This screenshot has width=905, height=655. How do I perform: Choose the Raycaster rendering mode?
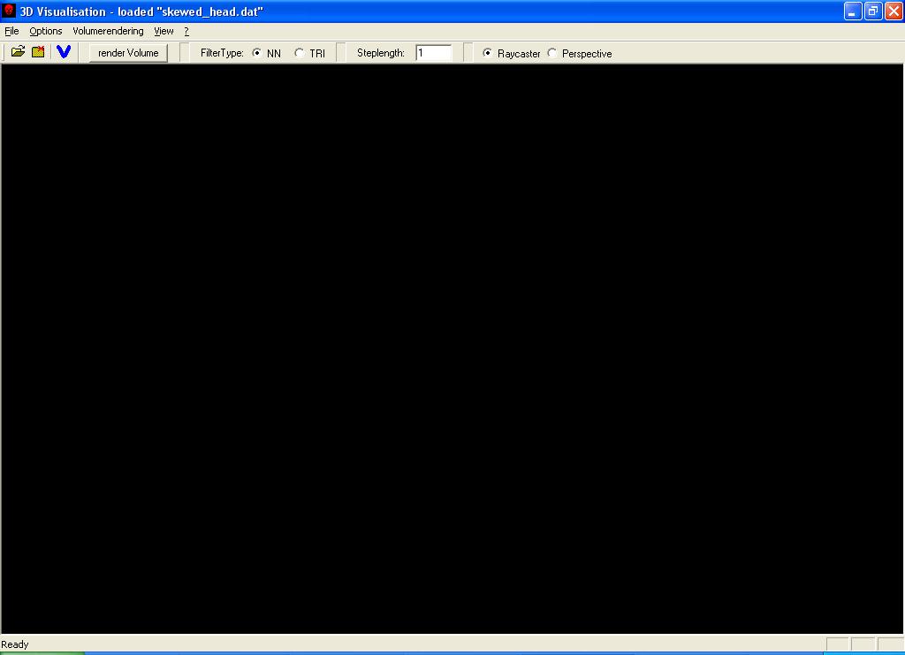coord(488,53)
